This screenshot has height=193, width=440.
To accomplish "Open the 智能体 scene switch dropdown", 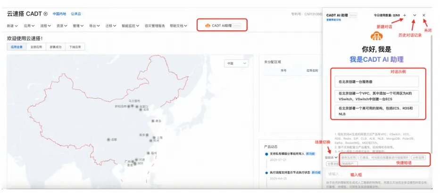I will [x=331, y=157].
